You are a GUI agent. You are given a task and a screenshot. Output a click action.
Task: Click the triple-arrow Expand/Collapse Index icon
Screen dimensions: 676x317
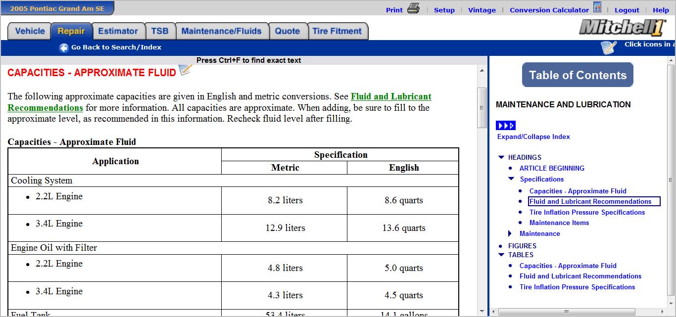(x=506, y=126)
